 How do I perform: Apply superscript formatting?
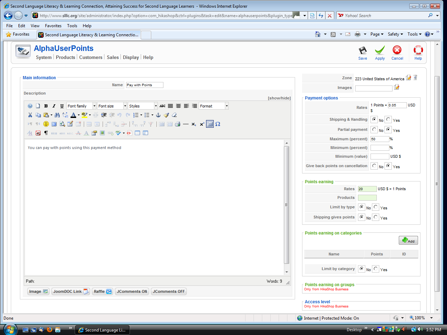tap(202, 124)
